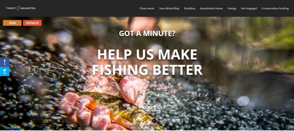Share the page on Facebook
The width and height of the screenshot is (294, 131).
(5, 62)
